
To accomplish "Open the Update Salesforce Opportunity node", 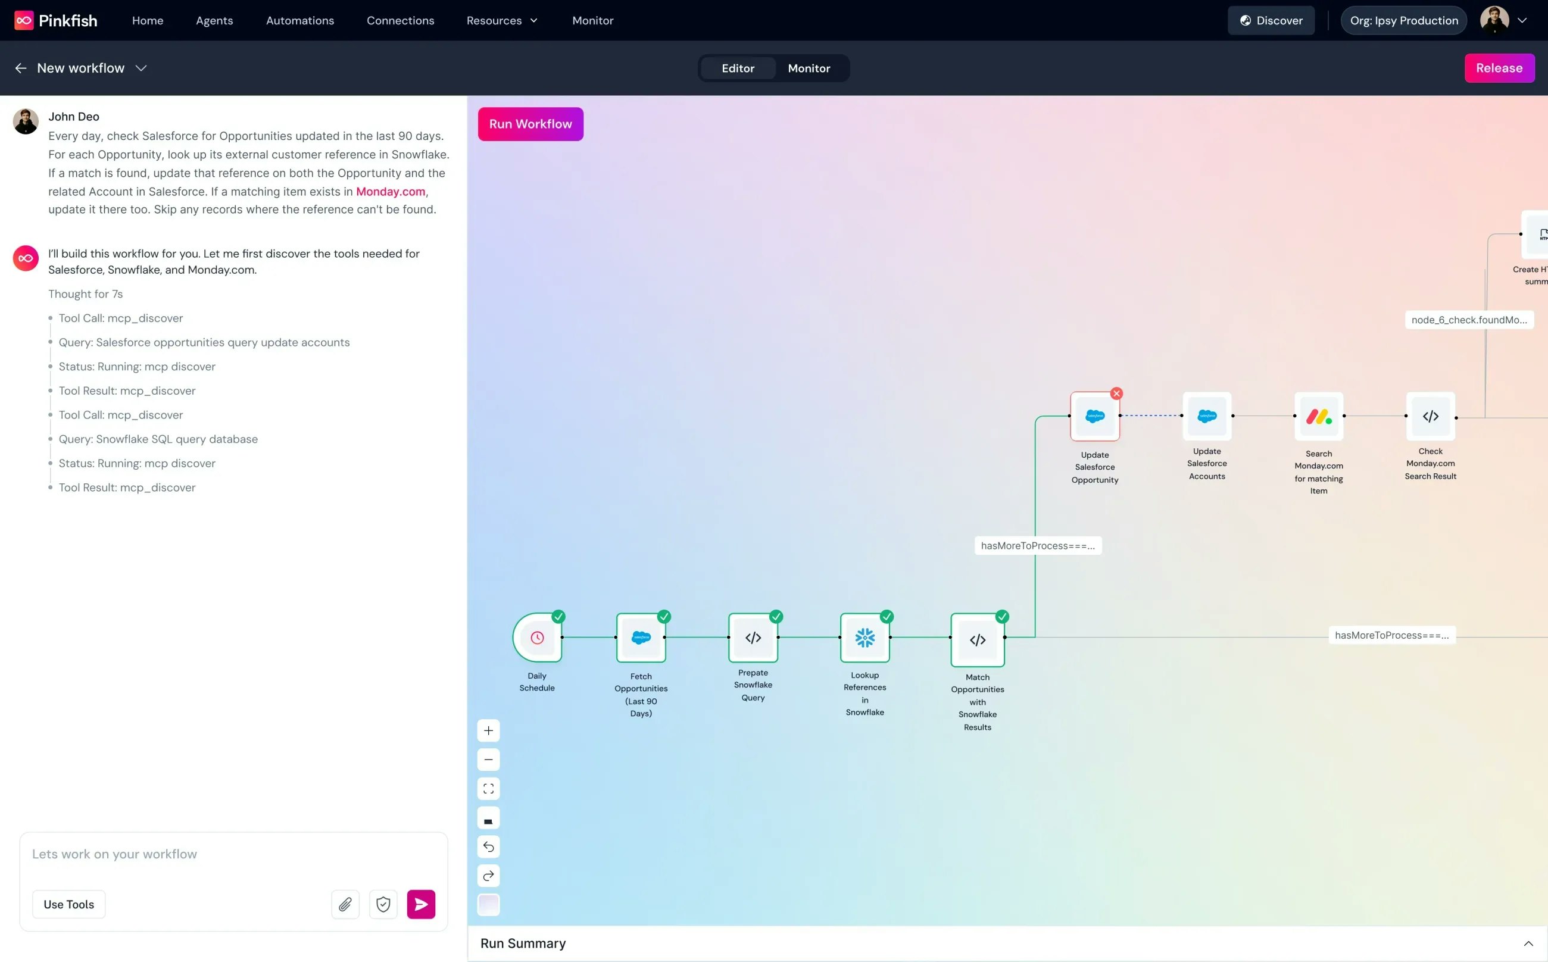I will click(1094, 416).
